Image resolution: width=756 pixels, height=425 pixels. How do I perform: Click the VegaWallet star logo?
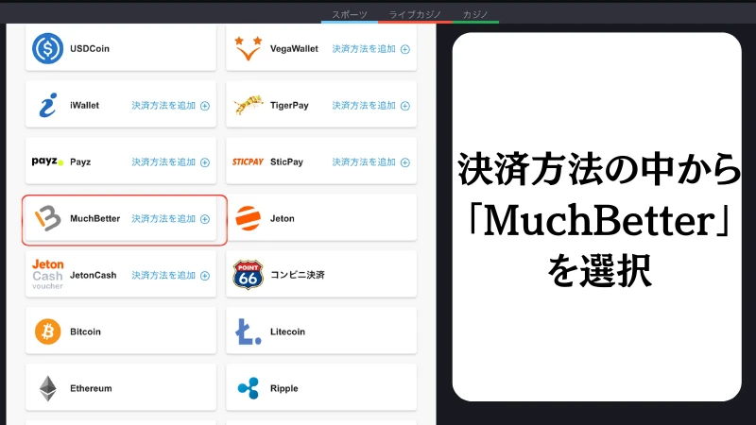tap(248, 48)
